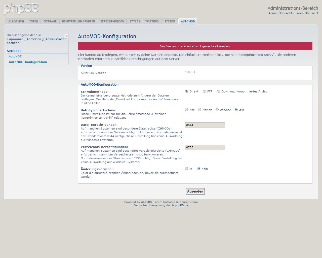Select Direkt write method
322x258 pixels.
[x=187, y=91]
